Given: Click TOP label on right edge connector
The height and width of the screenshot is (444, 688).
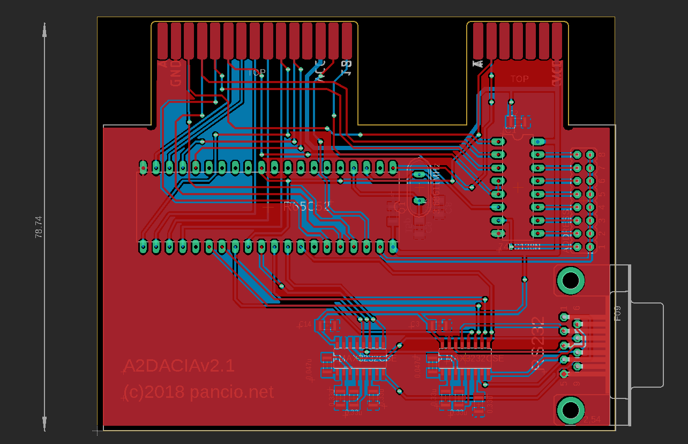Looking at the screenshot, I should (x=519, y=79).
